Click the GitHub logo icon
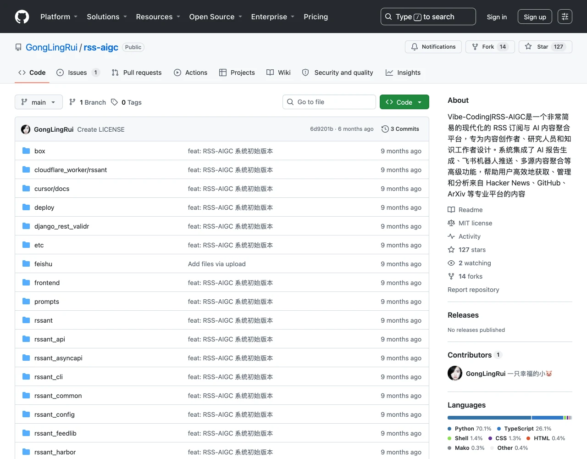The width and height of the screenshot is (587, 459). [x=22, y=17]
